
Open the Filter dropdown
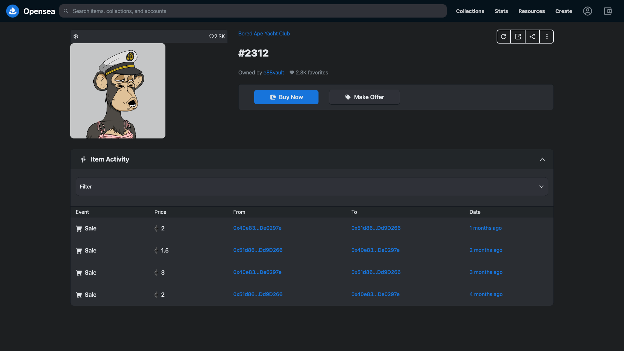312,187
